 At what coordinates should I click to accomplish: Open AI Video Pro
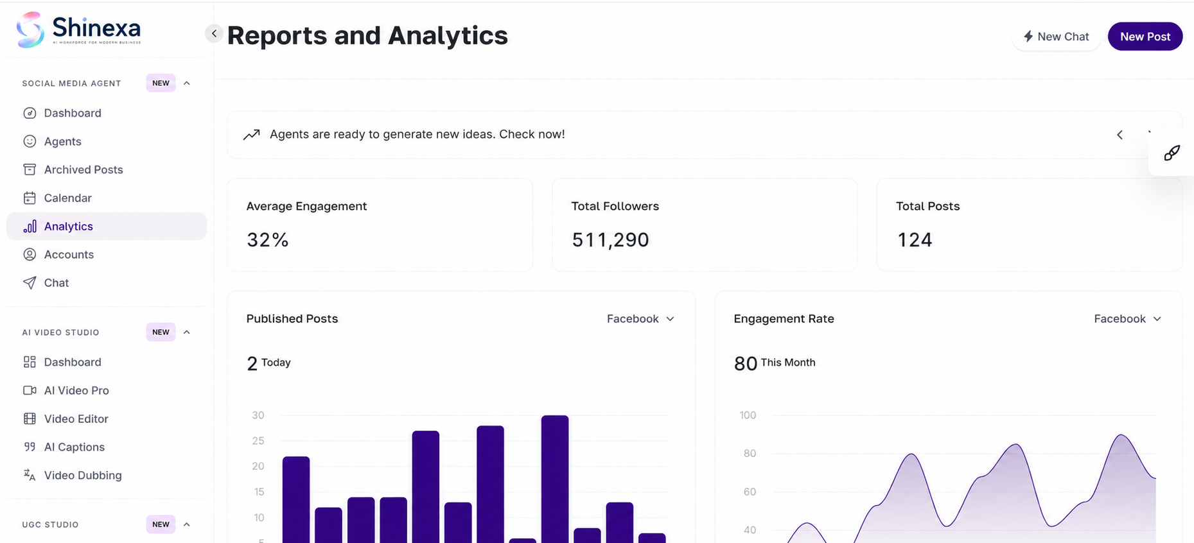click(107, 390)
